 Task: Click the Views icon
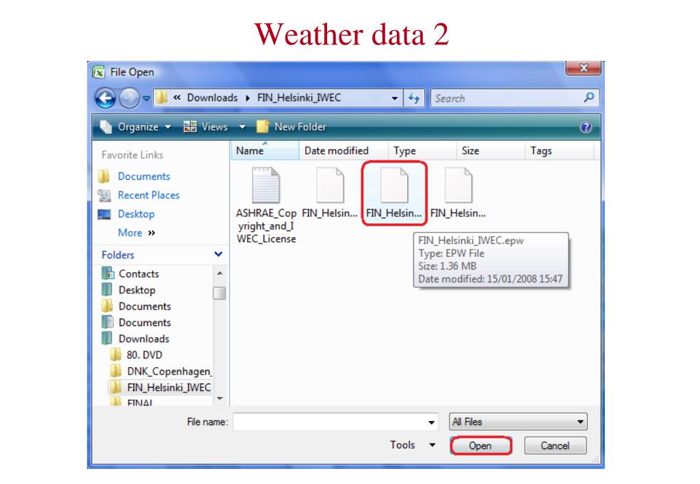pos(190,127)
